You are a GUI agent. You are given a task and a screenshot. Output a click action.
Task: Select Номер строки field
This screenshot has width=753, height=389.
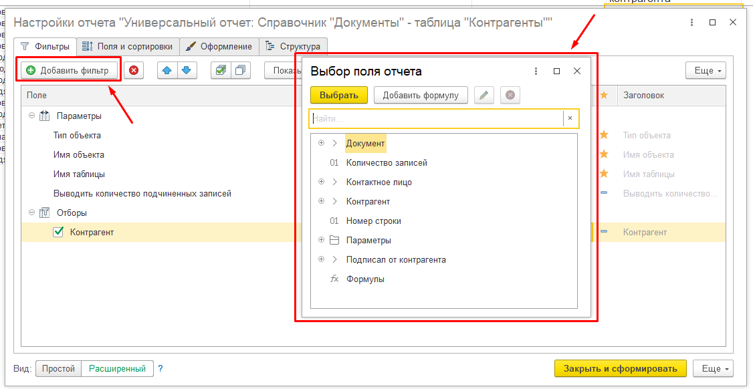click(374, 221)
